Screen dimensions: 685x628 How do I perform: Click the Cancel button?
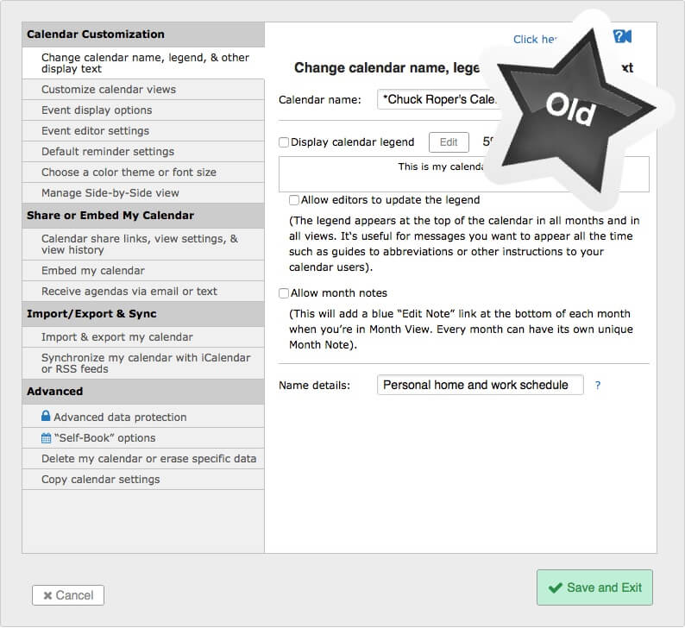click(68, 595)
